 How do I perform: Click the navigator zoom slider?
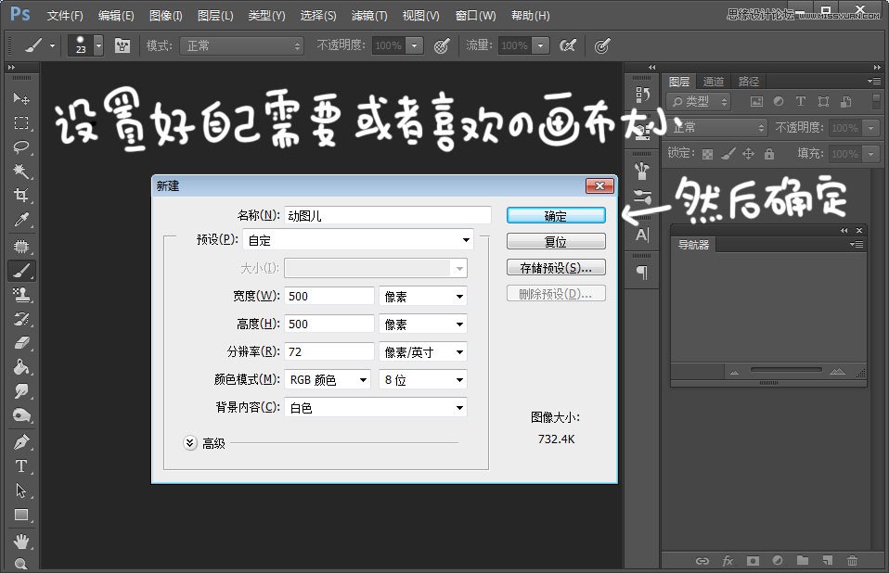point(786,370)
